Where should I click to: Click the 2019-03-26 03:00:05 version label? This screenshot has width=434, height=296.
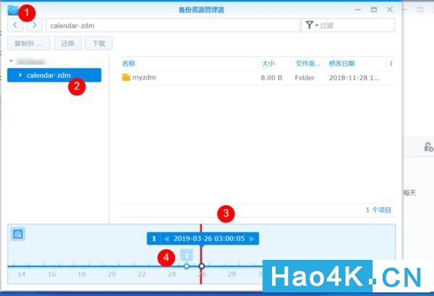[x=209, y=238]
